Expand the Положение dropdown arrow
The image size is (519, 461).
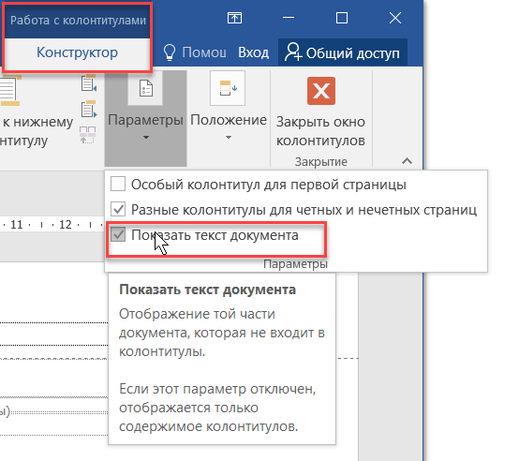tap(229, 137)
